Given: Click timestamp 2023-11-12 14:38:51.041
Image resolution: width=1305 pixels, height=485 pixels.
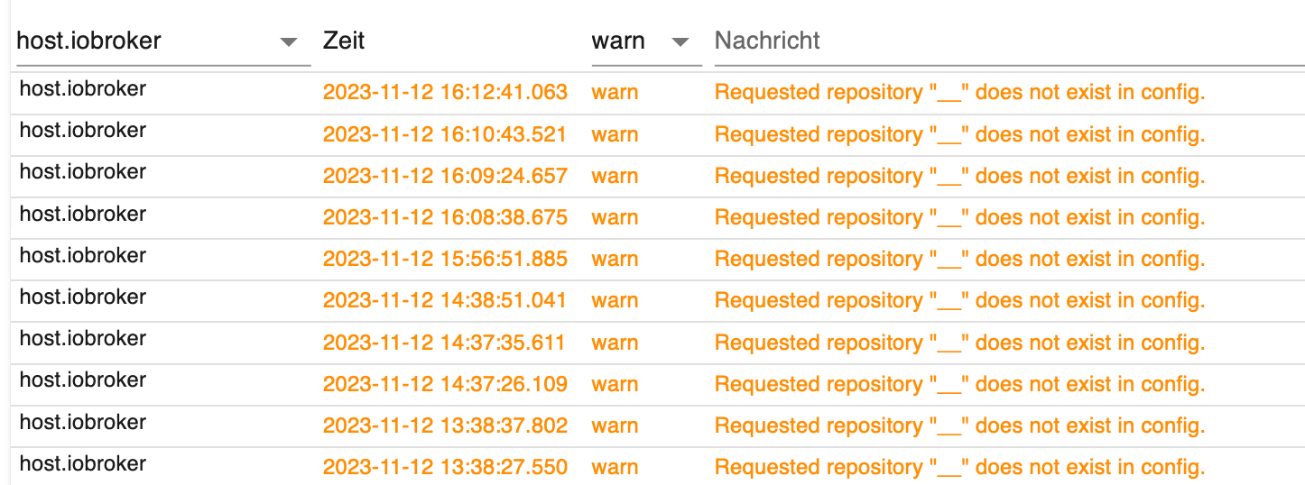Looking at the screenshot, I should [445, 300].
